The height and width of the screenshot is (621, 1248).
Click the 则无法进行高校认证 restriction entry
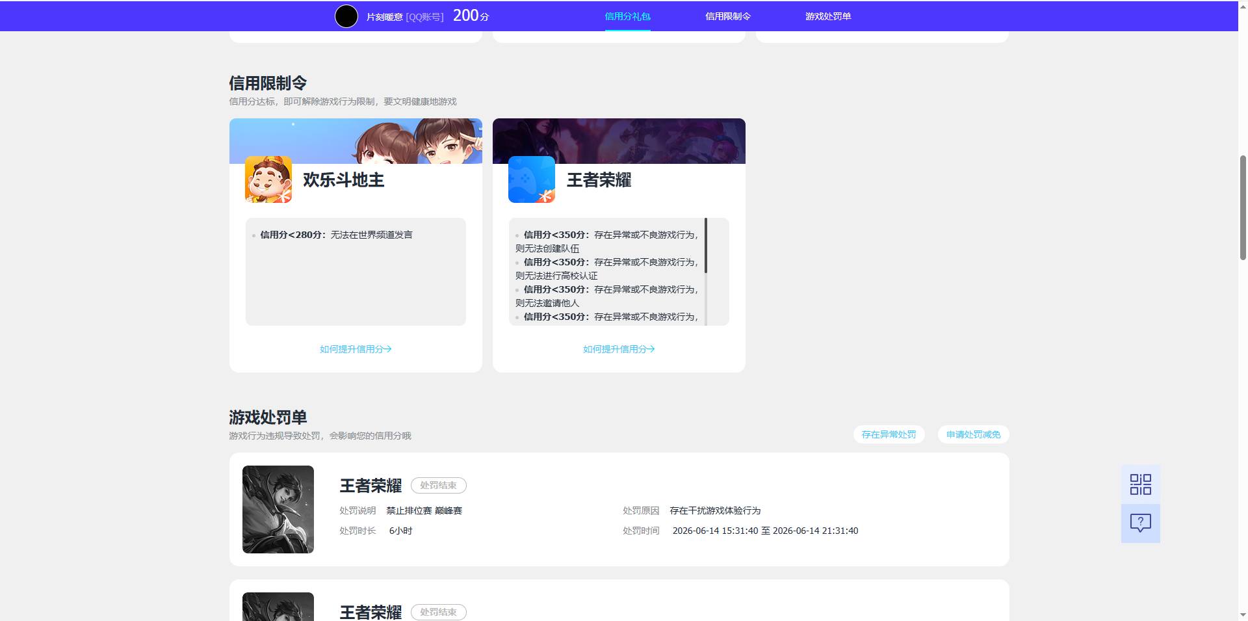click(556, 276)
